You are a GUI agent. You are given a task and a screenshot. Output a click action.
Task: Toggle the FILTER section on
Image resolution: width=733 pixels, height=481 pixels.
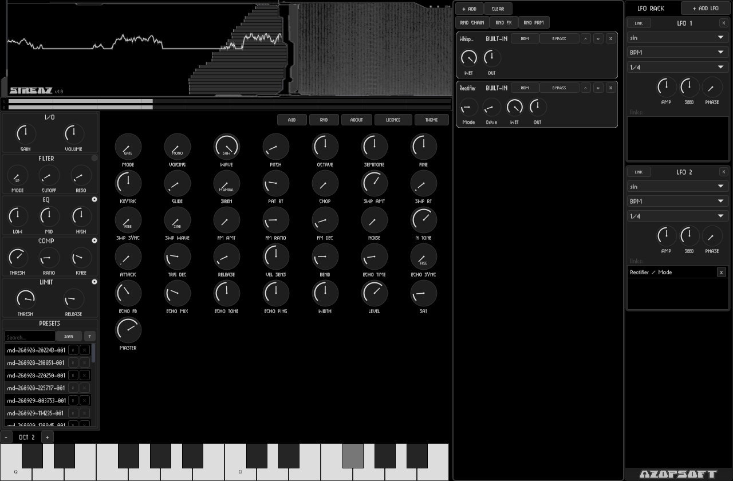pos(94,158)
